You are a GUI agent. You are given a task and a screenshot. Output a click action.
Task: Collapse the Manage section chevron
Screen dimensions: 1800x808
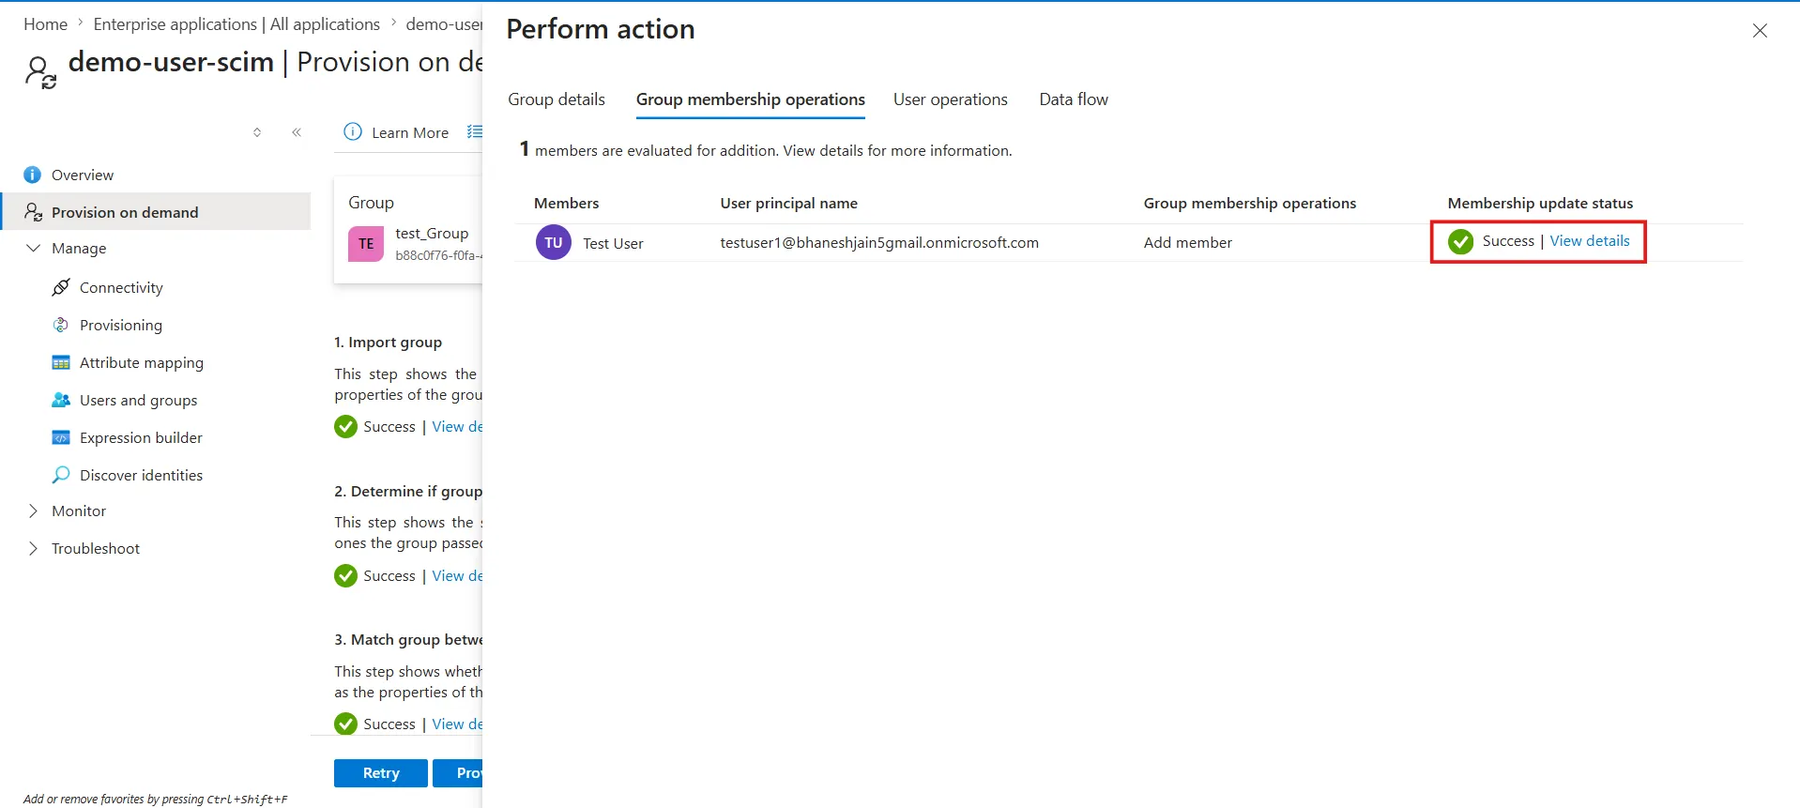pyautogui.click(x=34, y=248)
